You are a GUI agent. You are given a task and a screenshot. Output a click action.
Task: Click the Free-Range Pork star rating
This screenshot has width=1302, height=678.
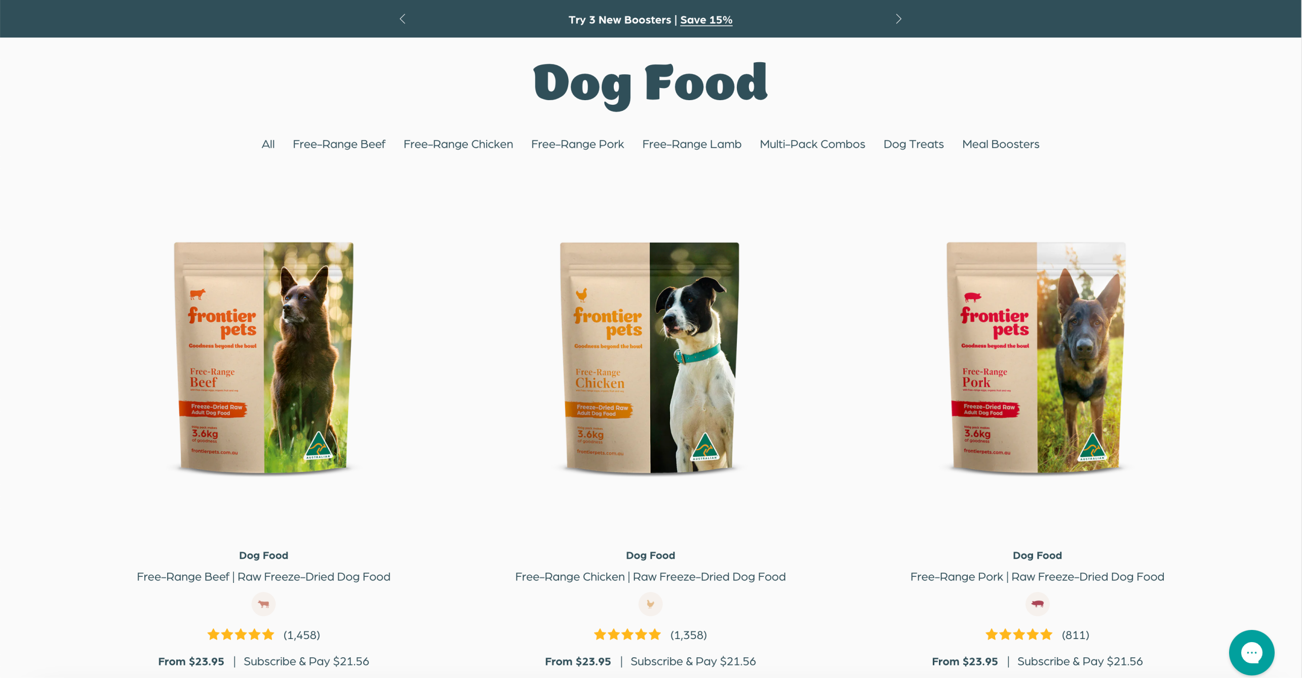pos(1018,634)
